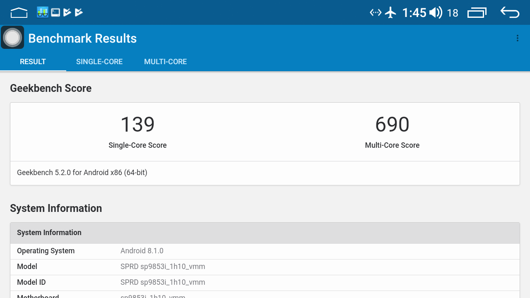Select the RESULT tab
Viewport: 530px width, 298px height.
(33, 62)
